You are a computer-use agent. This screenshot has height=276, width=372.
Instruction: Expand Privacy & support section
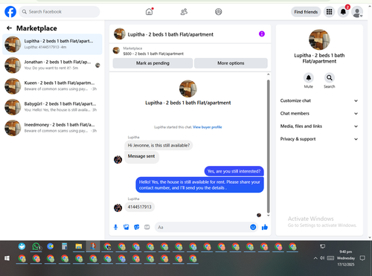[x=319, y=139]
